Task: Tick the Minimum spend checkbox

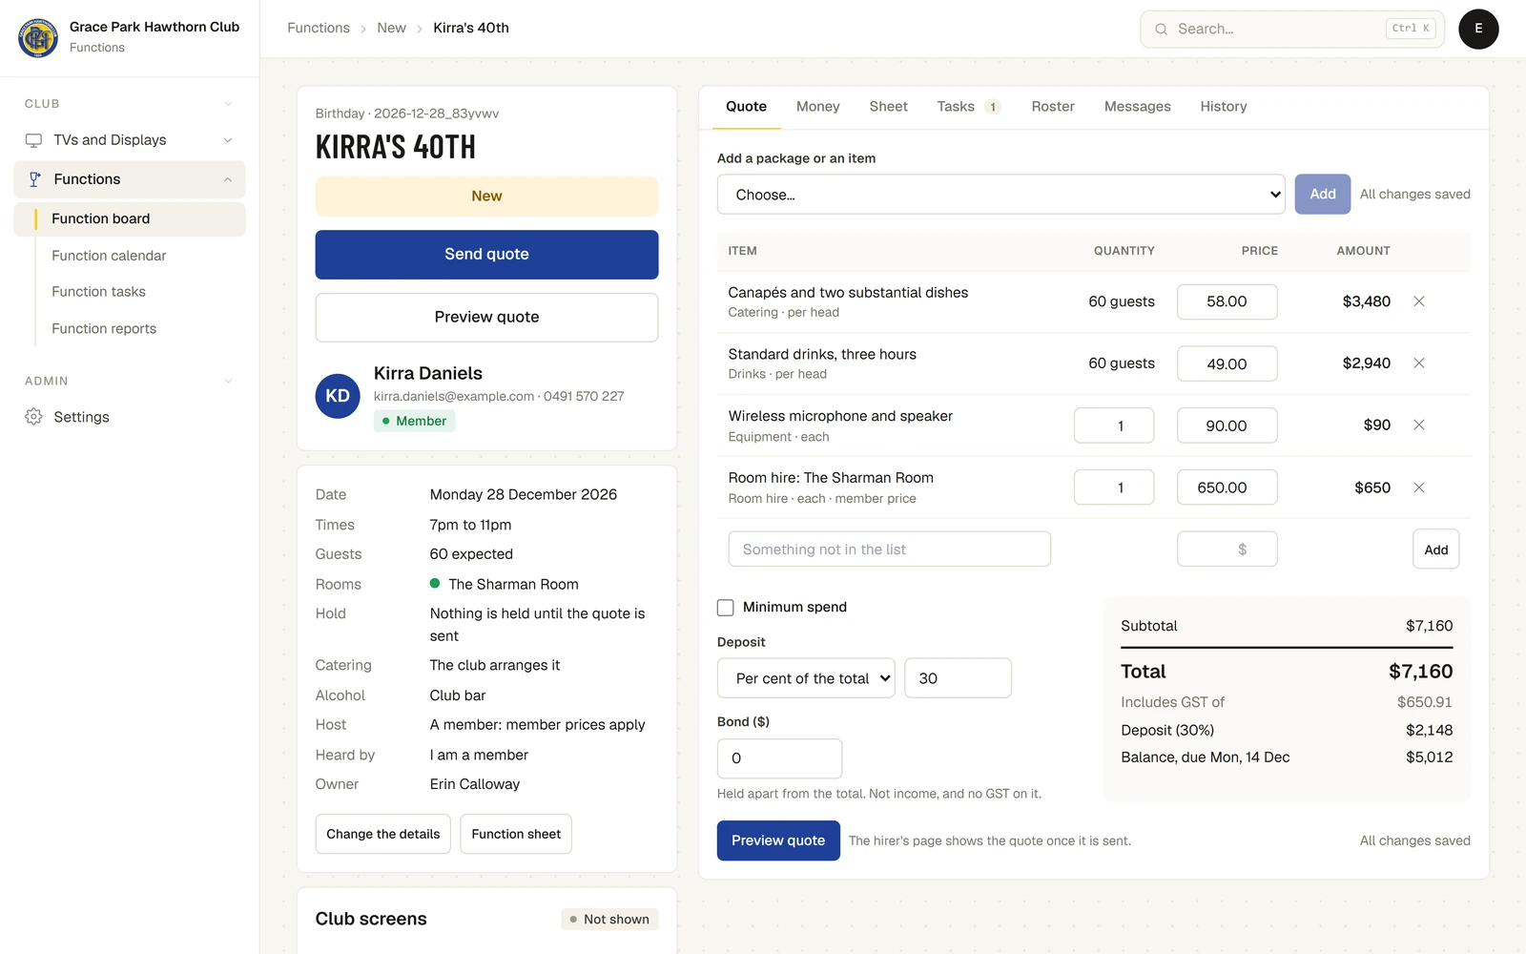Action: click(x=726, y=608)
